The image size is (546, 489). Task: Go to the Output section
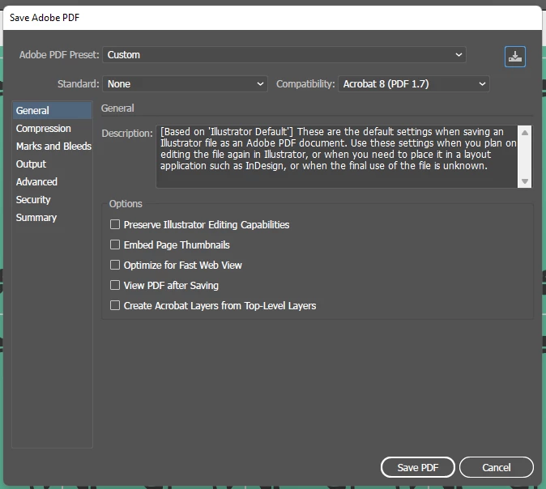[52, 164]
